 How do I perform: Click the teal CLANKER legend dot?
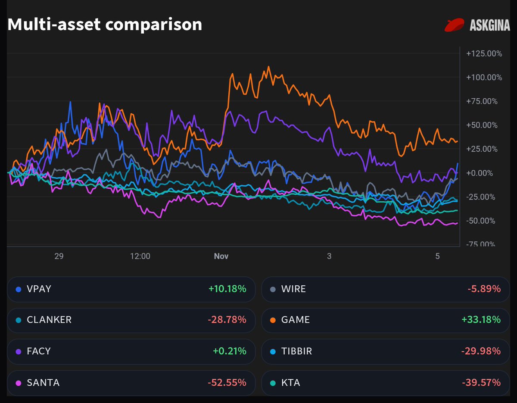pyautogui.click(x=18, y=320)
